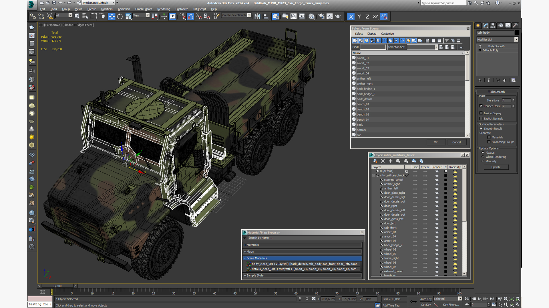
Task: Open the Utilities command panel tab
Action: pyautogui.click(x=515, y=25)
